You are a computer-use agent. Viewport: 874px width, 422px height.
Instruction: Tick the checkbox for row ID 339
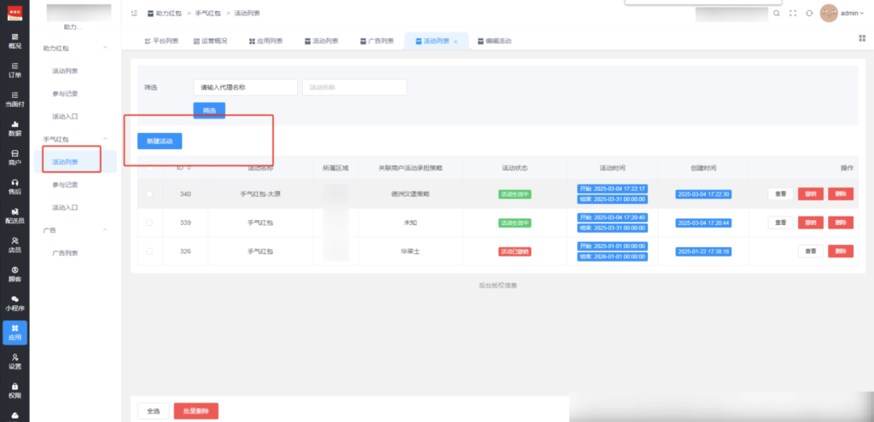149,223
